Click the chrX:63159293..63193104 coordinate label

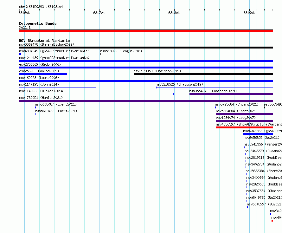(x=41, y=7)
